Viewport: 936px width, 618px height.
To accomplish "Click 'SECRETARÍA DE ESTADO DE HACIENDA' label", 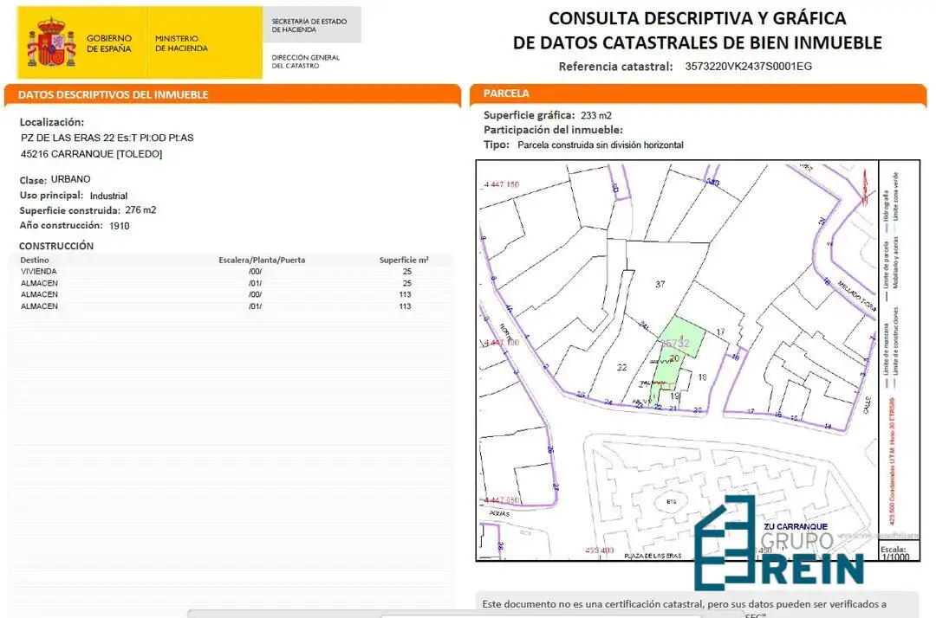I will [x=309, y=25].
